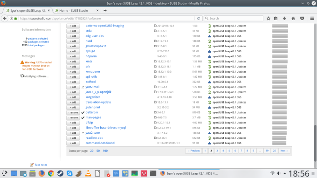Open the red dice game taskbar icon
Viewport: 317px width, 178px height.
[x=144, y=173]
